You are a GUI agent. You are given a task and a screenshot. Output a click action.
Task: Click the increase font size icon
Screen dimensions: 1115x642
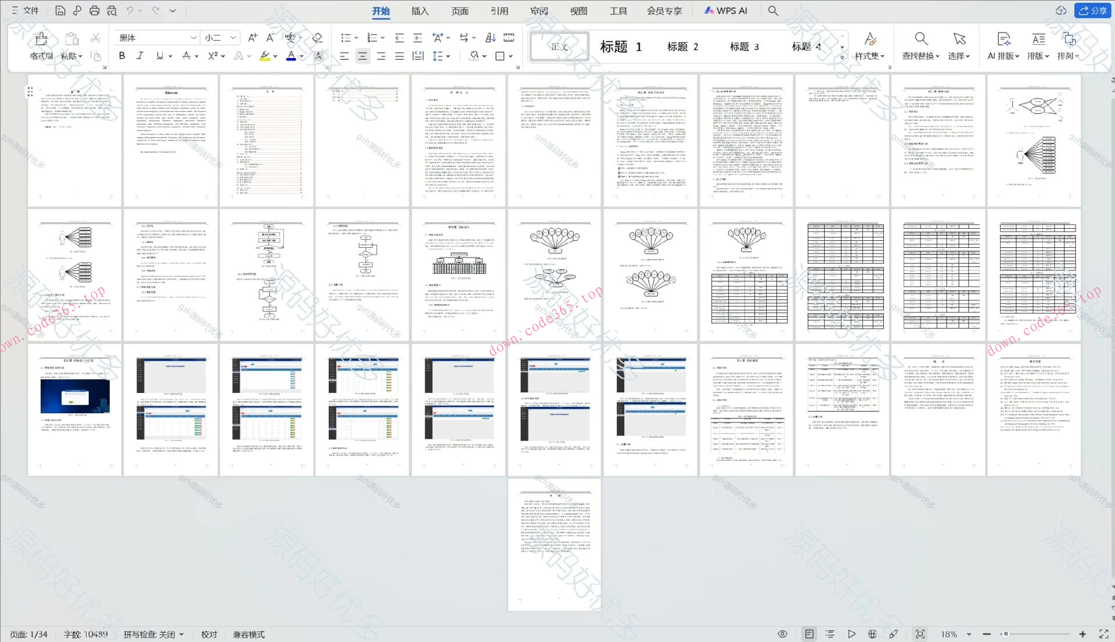252,38
